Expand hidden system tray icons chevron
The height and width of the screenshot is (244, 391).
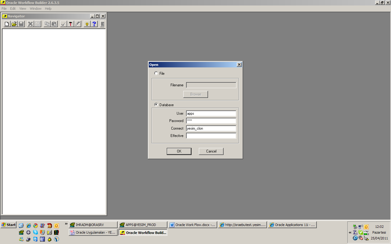[x=350, y=232]
